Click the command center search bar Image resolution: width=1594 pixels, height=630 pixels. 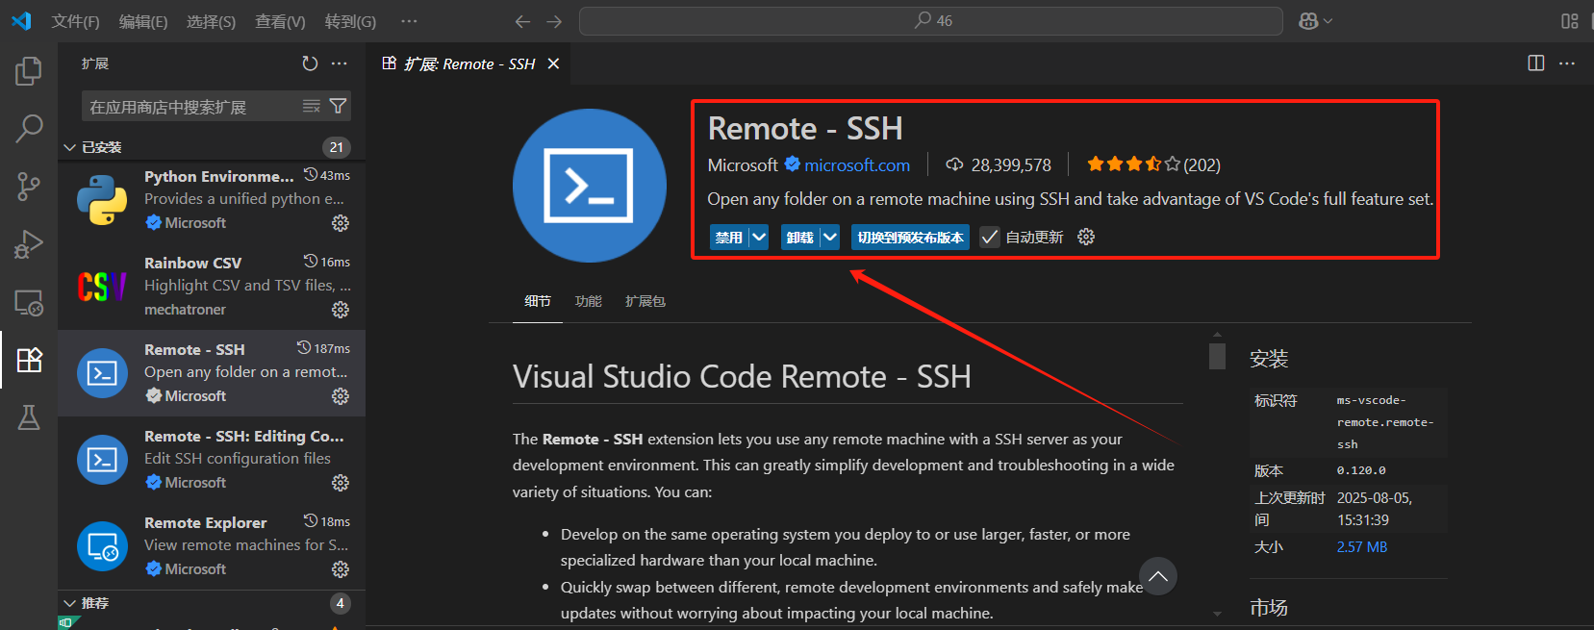931,21
